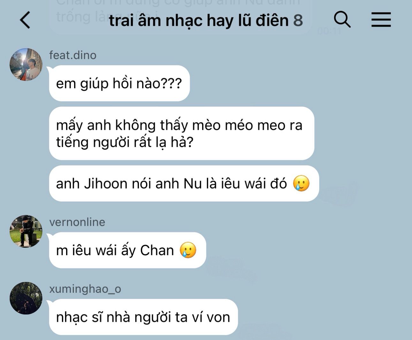Select the 'm iêu wái ấy Chan' message
Viewport: 412px width, 340px height.
pyautogui.click(x=127, y=250)
